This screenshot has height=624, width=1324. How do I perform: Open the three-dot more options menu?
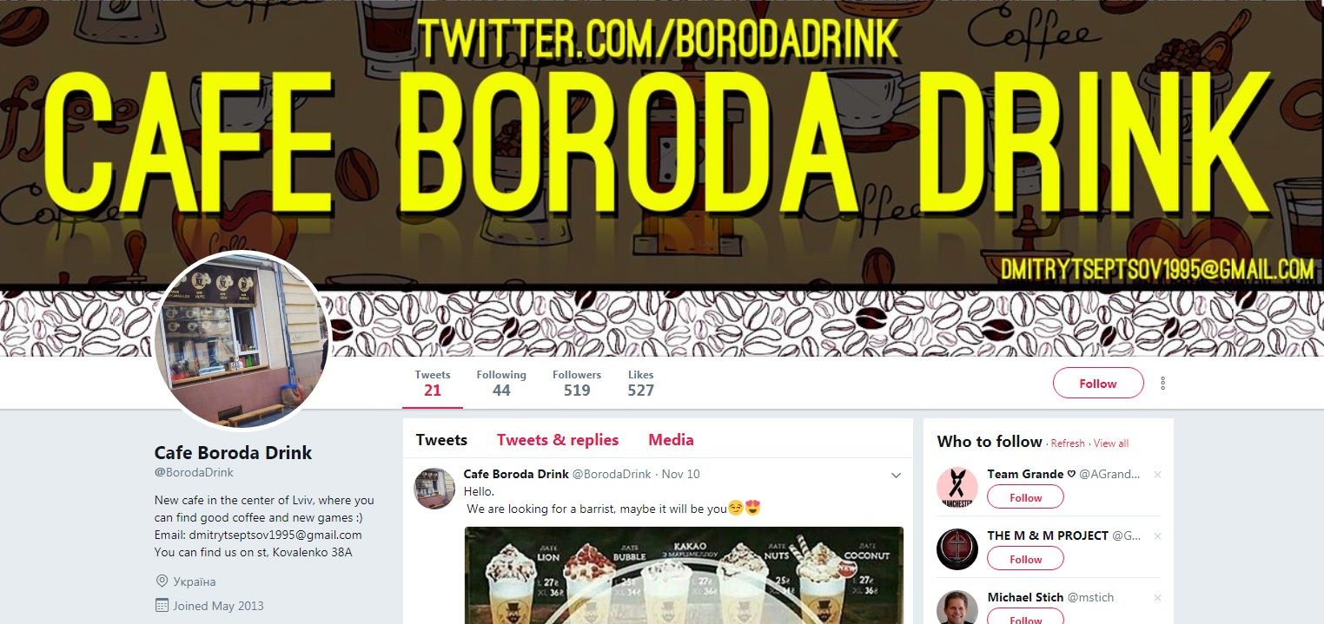click(x=1162, y=384)
